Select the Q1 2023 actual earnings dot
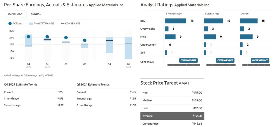 [47, 37]
